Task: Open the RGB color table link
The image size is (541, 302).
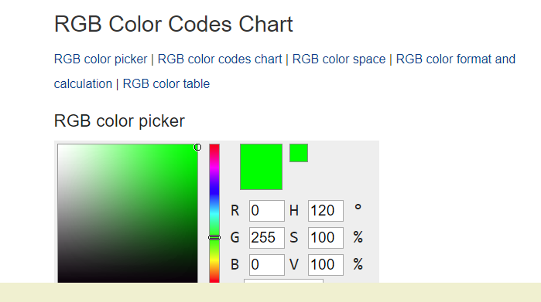Action: click(166, 84)
